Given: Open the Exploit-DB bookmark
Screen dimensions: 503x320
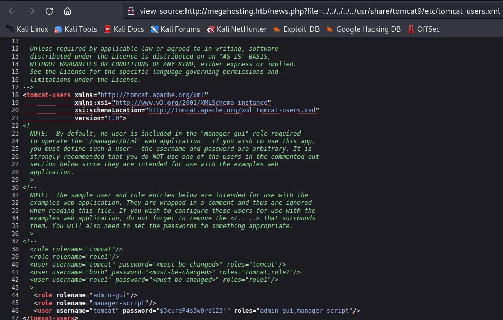Looking at the screenshot, I should click(296, 29).
